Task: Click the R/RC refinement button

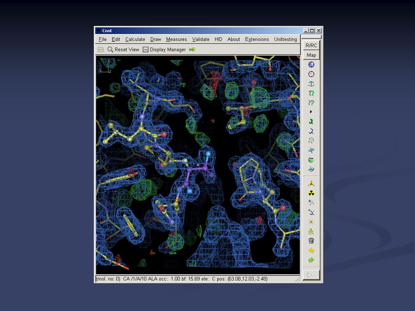Action: coord(311,45)
